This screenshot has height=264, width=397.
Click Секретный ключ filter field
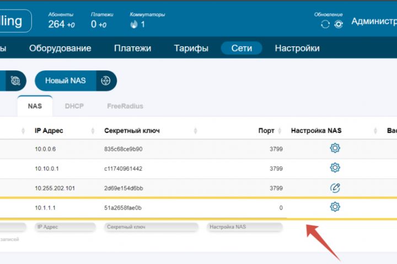click(151, 227)
